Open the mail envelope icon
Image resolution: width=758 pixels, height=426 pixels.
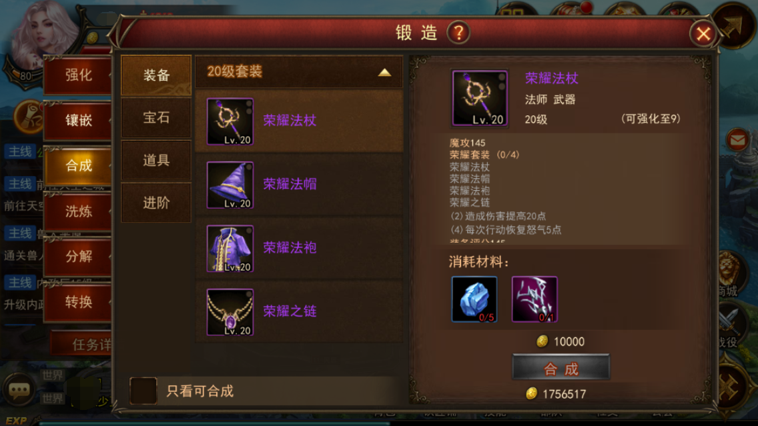tap(737, 141)
